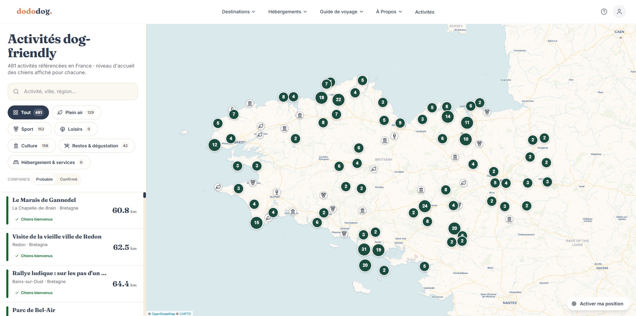Open the user account icon
Screen dimensions: 636x316
coord(619,12)
